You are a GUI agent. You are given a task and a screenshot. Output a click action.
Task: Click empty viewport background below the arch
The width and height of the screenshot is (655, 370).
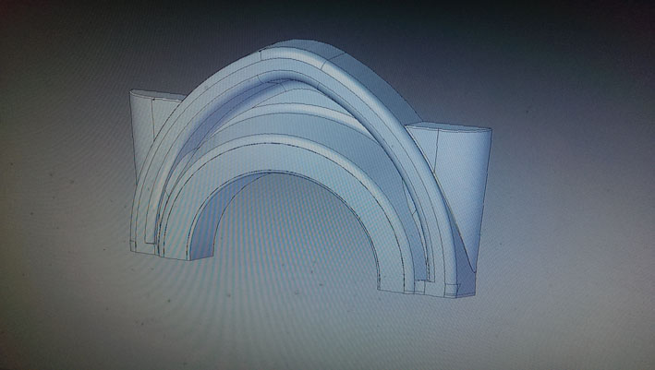tap(296, 332)
